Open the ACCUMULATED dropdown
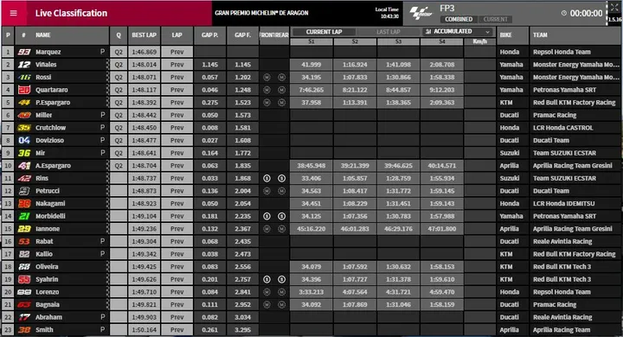This screenshot has height=337, width=623. [x=458, y=31]
